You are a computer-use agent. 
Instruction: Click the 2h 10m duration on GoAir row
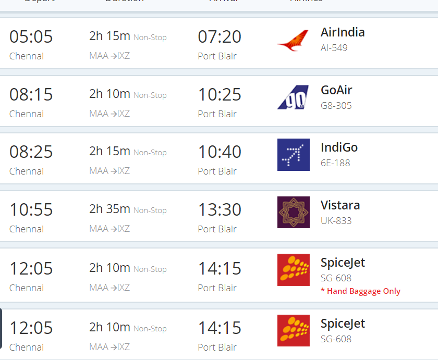[110, 94]
